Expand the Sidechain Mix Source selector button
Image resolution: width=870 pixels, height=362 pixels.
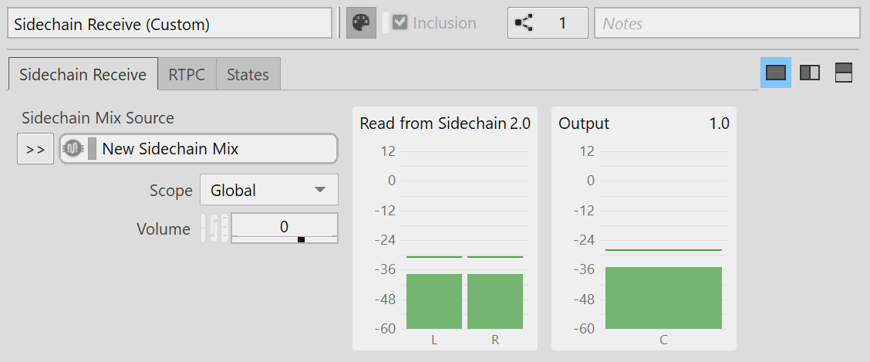35,149
